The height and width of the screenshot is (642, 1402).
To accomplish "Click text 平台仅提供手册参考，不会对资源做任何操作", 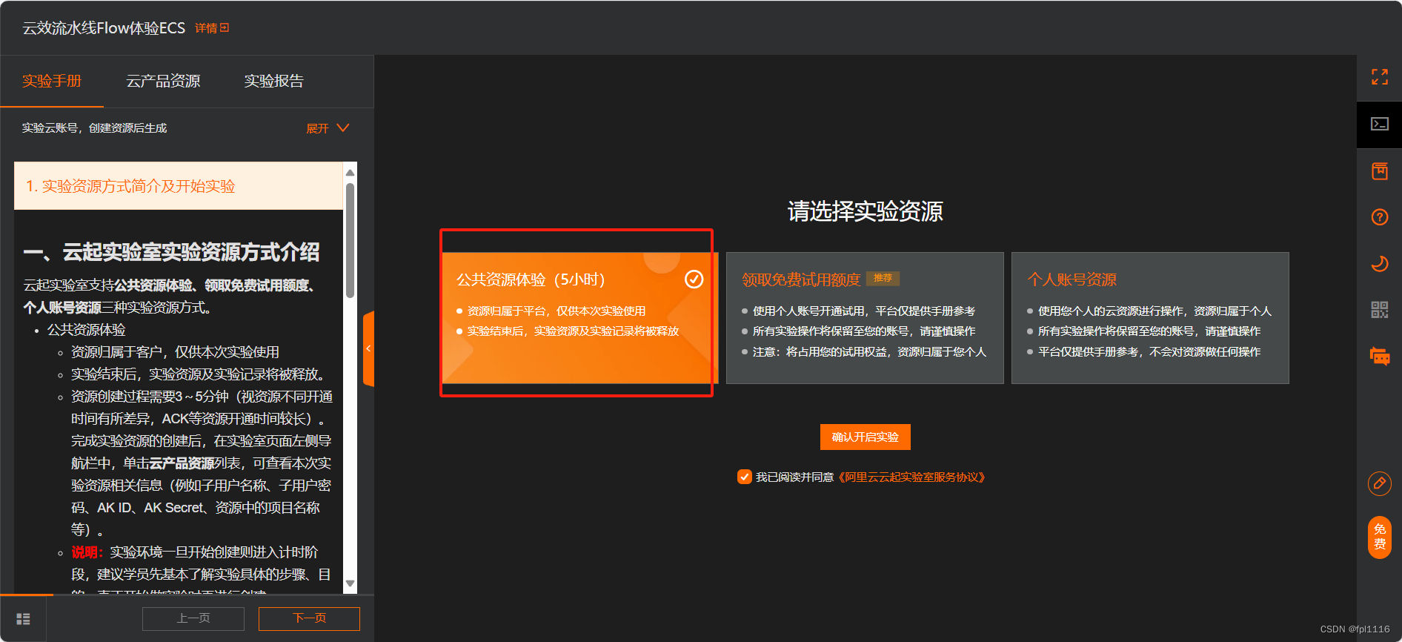I will click(x=1149, y=352).
